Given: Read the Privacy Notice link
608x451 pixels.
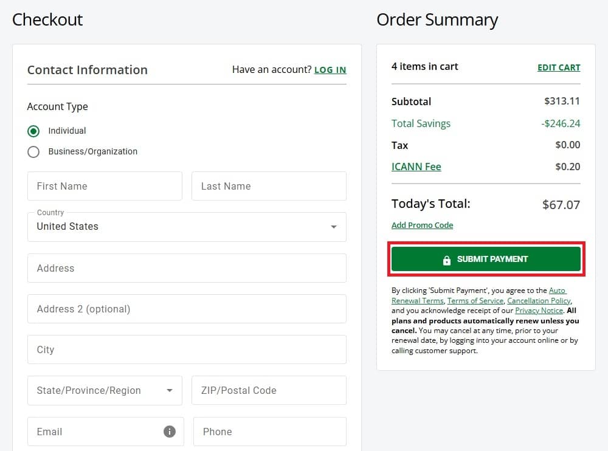Looking at the screenshot, I should click(539, 311).
